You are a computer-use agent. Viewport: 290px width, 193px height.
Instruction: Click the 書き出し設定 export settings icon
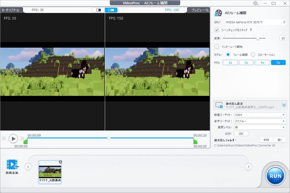tap(219, 105)
